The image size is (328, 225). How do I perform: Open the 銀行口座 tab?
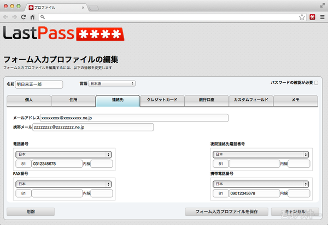point(207,101)
